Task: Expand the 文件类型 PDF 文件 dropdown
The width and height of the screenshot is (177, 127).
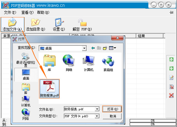Action: 97,116
